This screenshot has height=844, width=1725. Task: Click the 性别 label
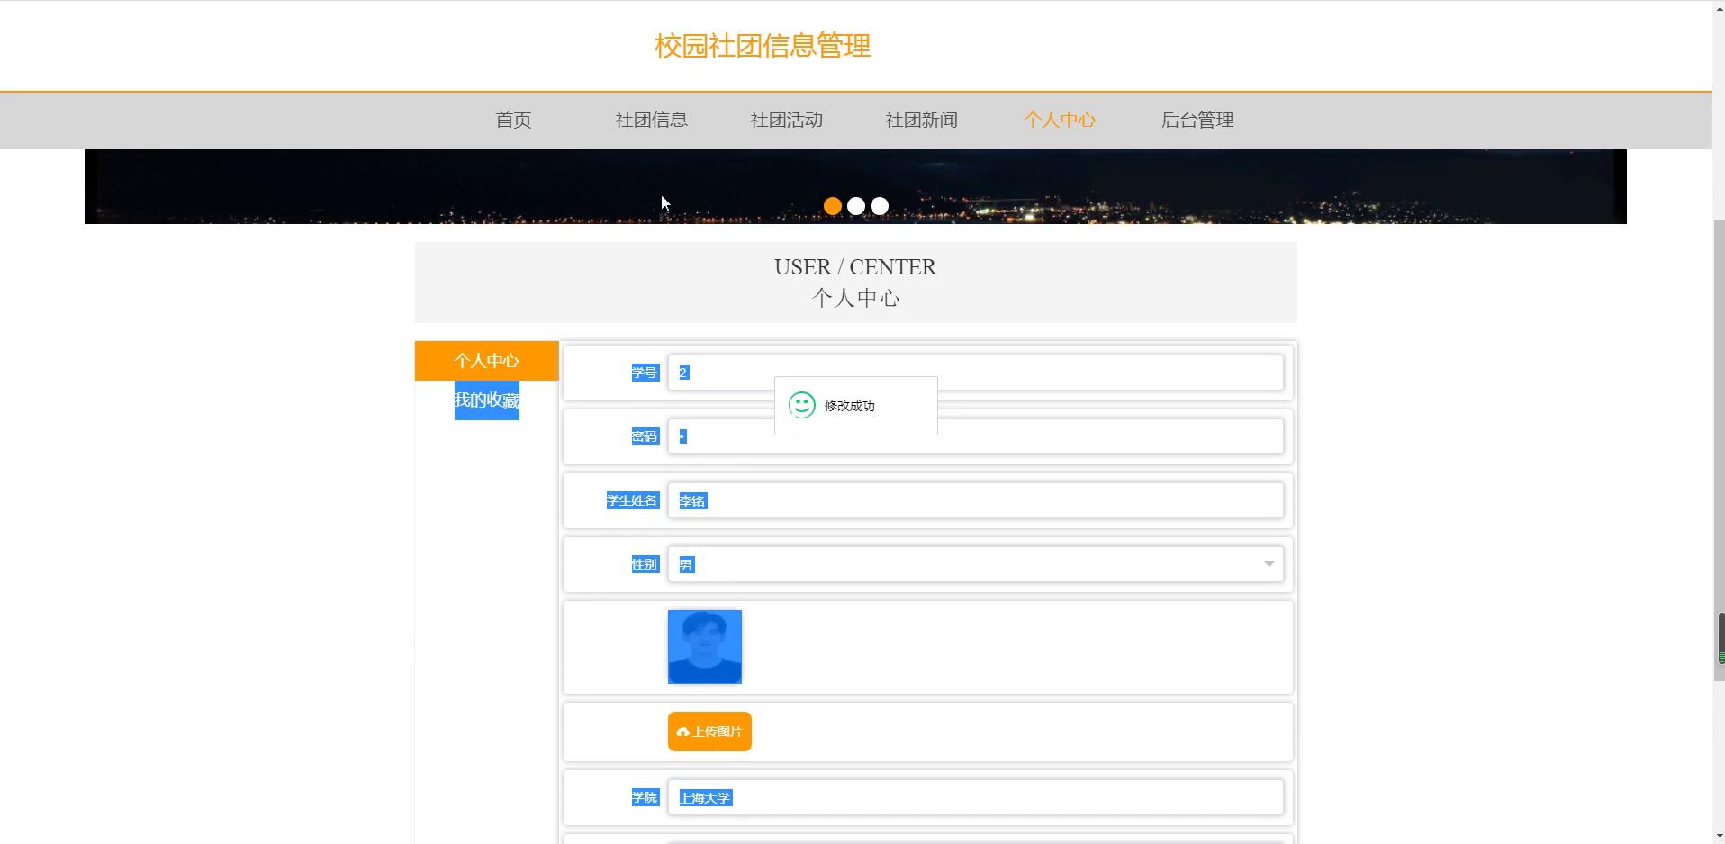click(x=645, y=564)
